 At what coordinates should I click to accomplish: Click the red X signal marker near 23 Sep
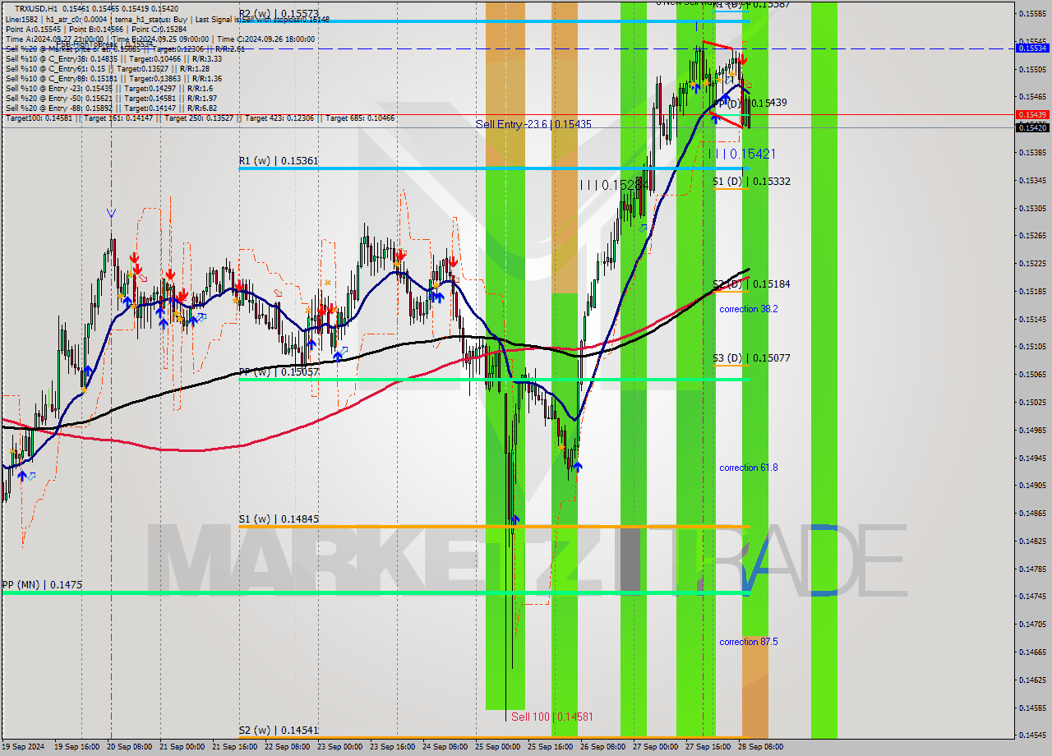(x=328, y=282)
